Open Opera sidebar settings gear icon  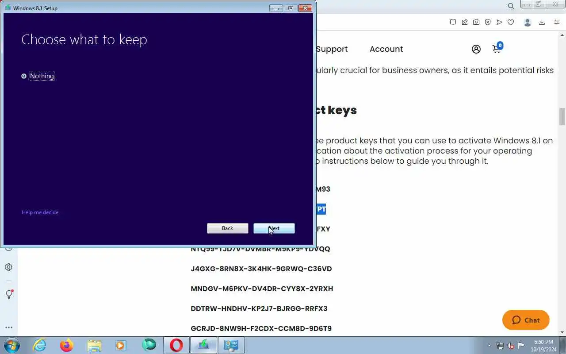tap(8, 267)
